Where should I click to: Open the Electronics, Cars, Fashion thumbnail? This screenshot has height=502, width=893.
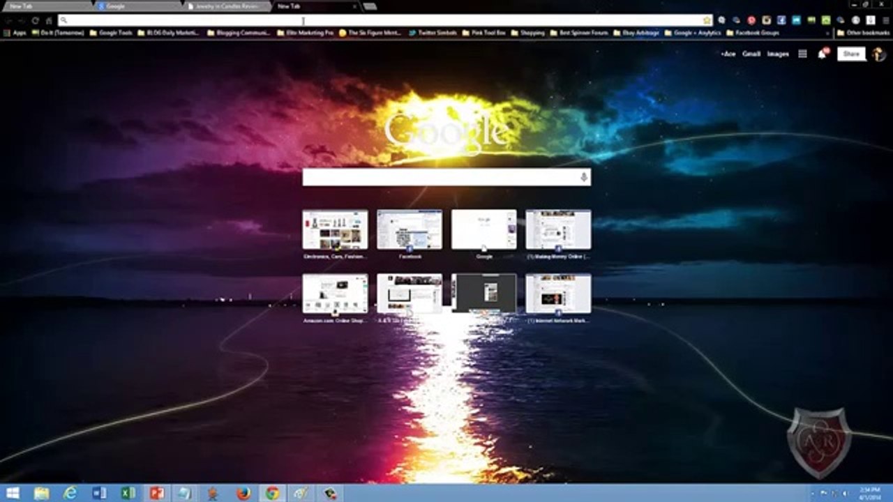tap(335, 229)
